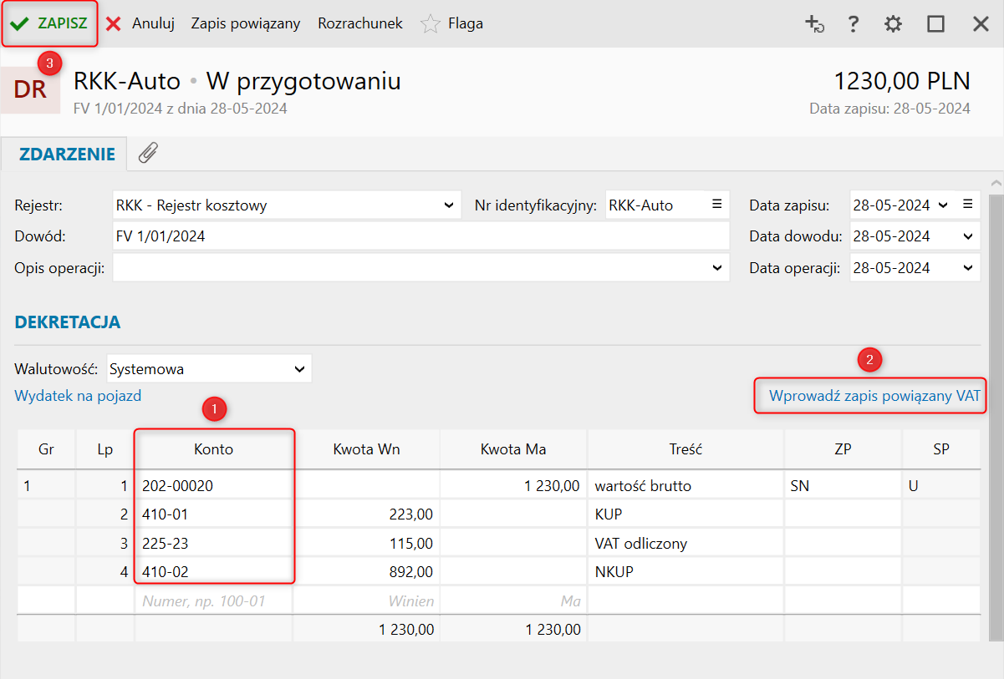Image resolution: width=1004 pixels, height=679 pixels.
Task: Open Zapis powiązany from the toolbar
Action: point(245,24)
